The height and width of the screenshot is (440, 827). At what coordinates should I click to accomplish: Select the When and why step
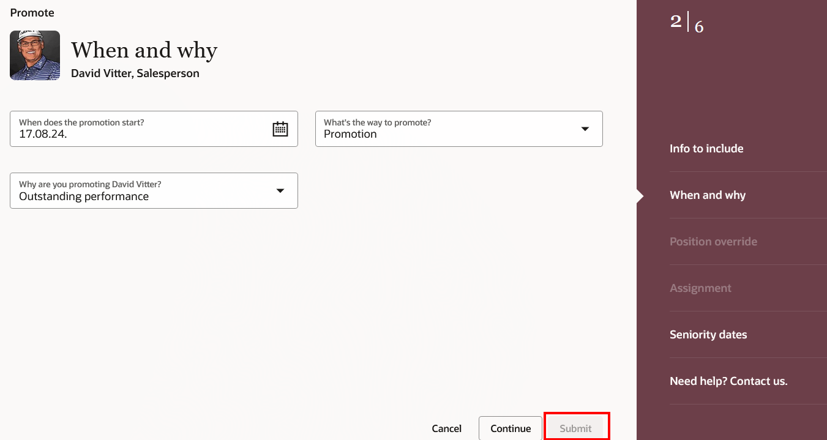[708, 195]
